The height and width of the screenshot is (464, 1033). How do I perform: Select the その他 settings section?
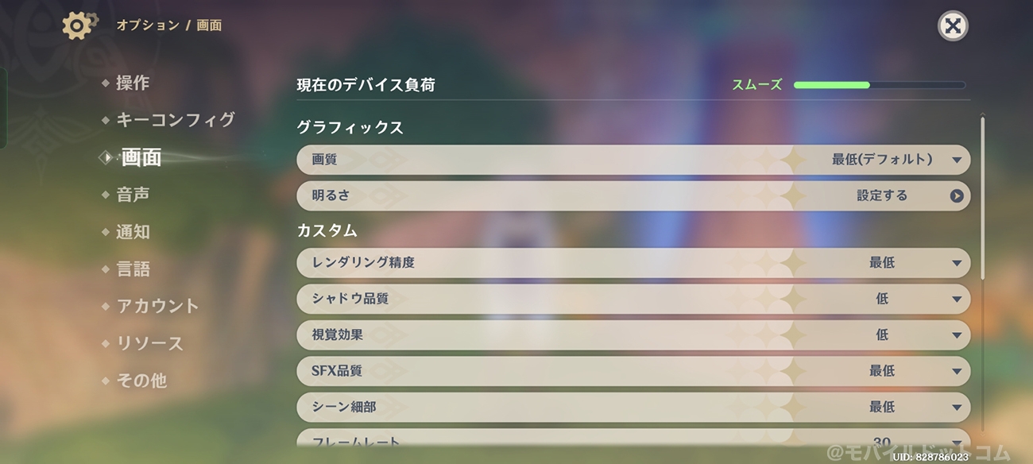[141, 381]
